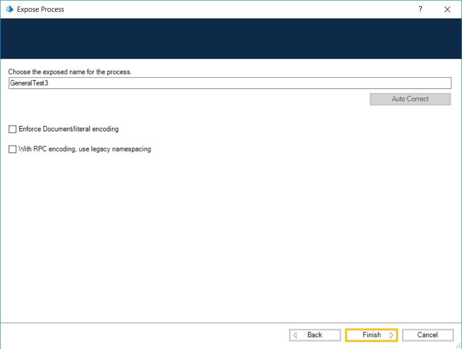Click the 'Choose the exposed name' label
462x349 pixels.
pyautogui.click(x=70, y=72)
